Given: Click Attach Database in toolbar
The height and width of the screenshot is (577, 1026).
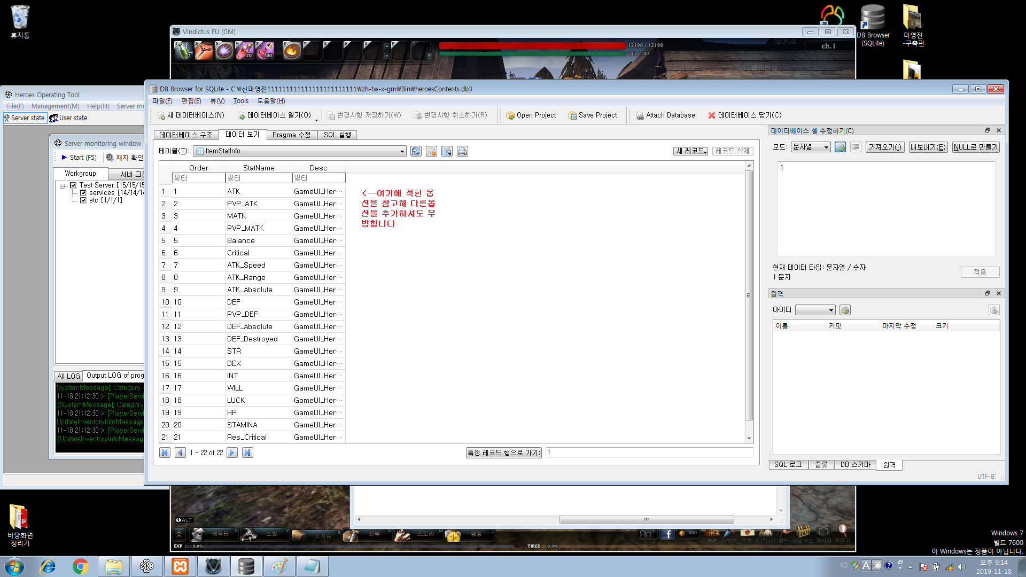Looking at the screenshot, I should pos(665,115).
